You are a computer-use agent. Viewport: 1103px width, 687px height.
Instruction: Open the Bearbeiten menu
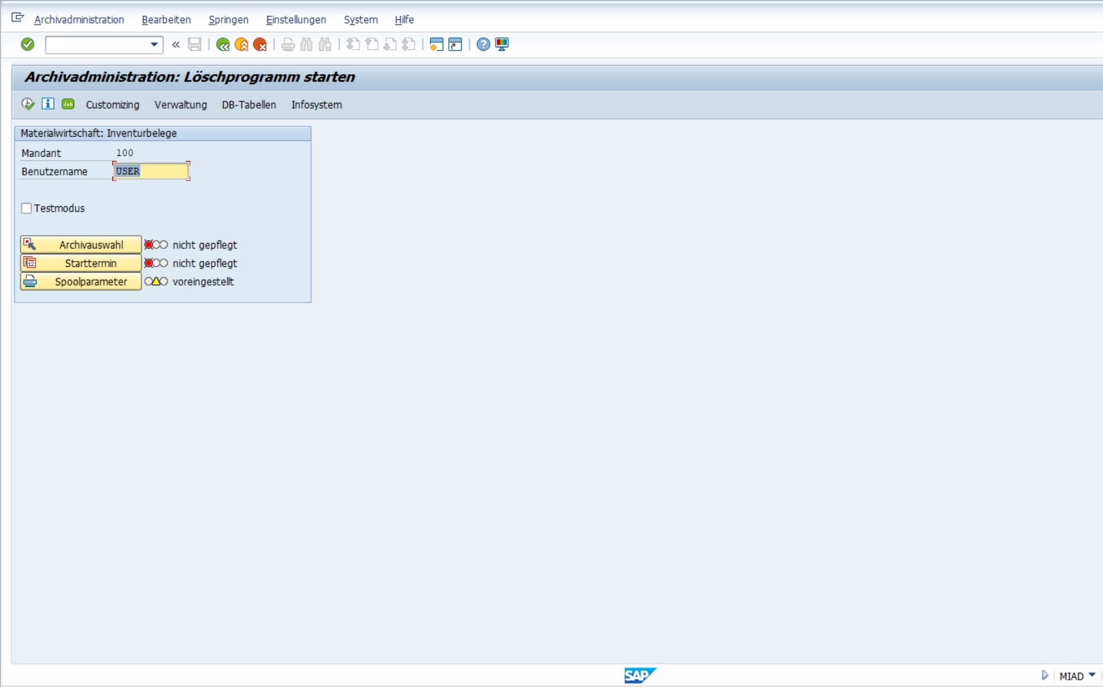166,20
